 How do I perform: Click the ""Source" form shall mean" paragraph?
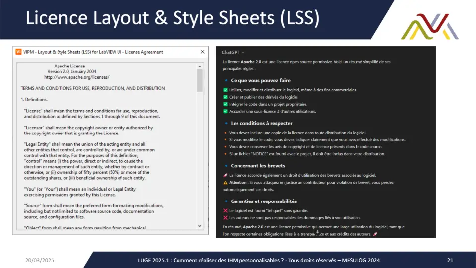coord(94,211)
